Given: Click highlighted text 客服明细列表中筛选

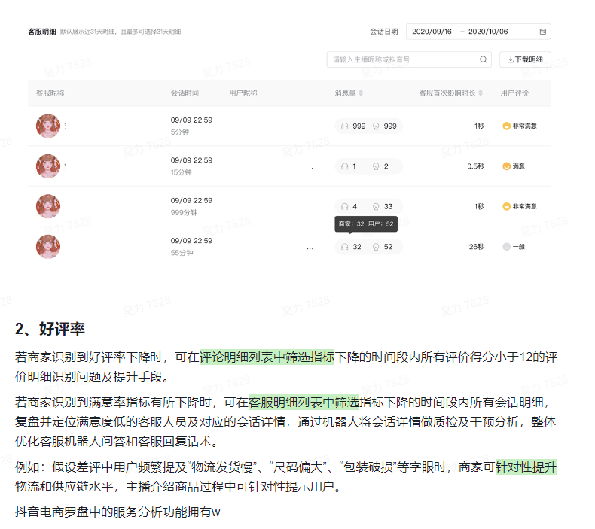Looking at the screenshot, I should tap(304, 403).
